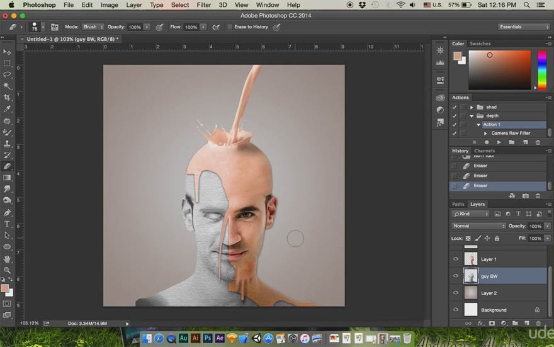Image resolution: width=554 pixels, height=347 pixels.
Task: Open the Layer menu
Action: coord(134,5)
